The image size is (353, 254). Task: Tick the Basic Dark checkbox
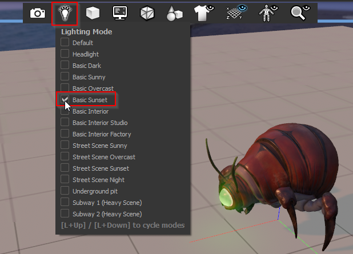point(65,66)
